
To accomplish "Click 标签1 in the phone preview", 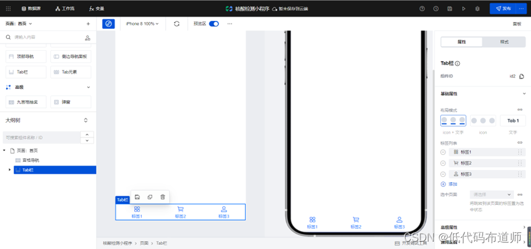I will tap(312, 223).
